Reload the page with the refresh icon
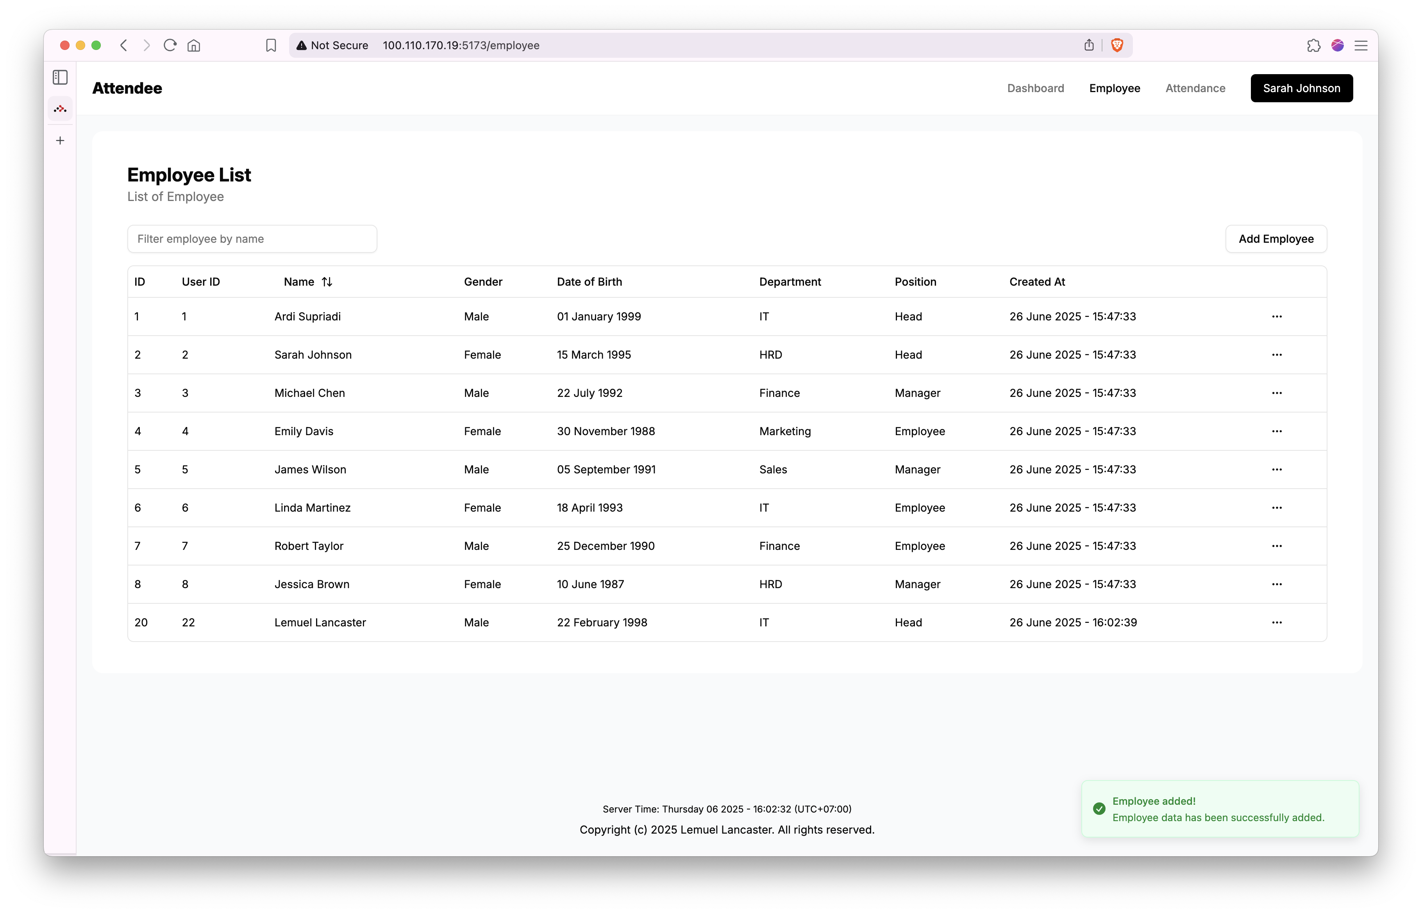This screenshot has height=914, width=1422. click(x=170, y=45)
